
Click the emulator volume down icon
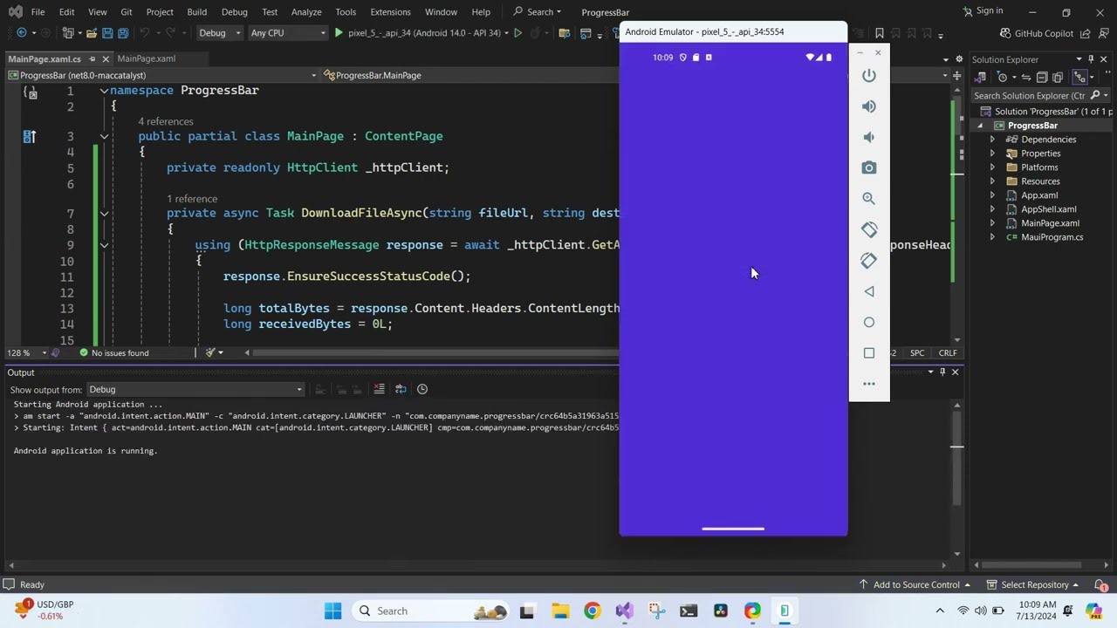[x=868, y=137]
